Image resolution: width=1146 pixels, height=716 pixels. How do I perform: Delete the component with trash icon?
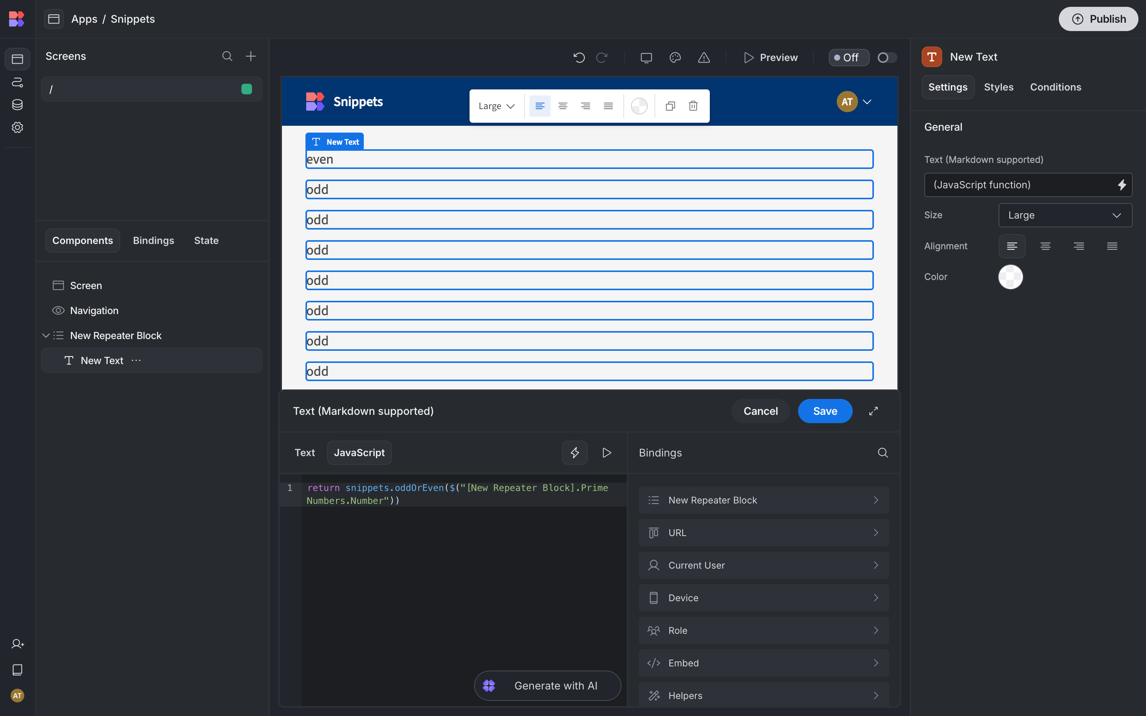coord(693,106)
